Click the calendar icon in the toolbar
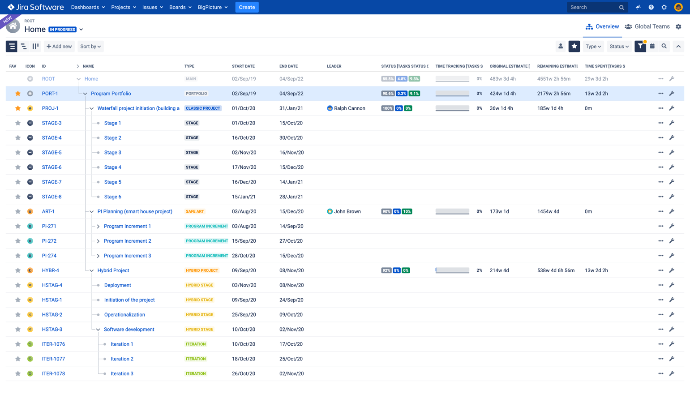Viewport: 690px width, 403px height. (x=652, y=46)
